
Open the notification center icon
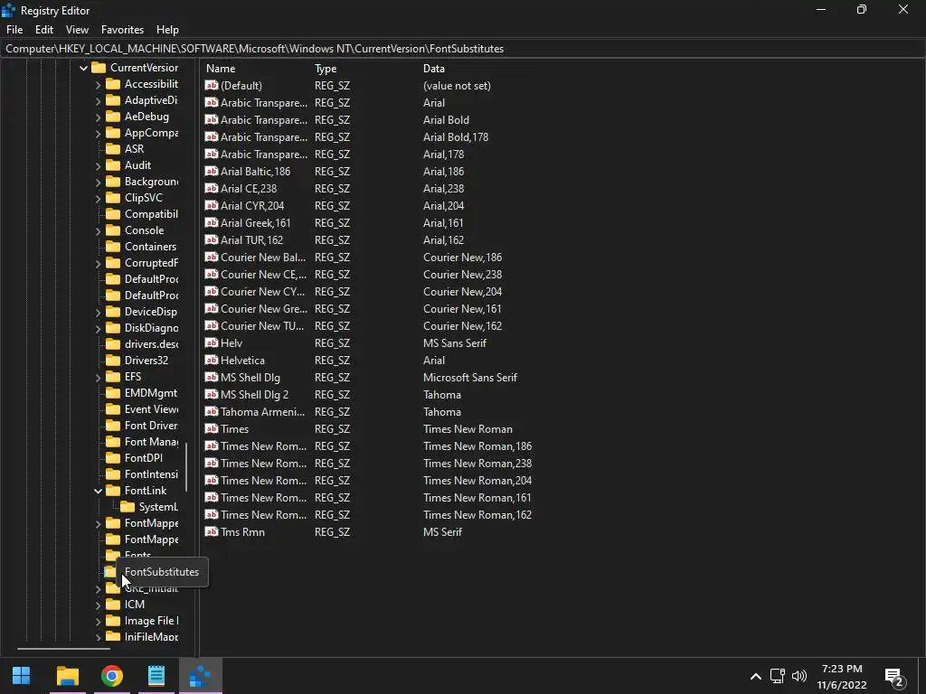(x=894, y=678)
